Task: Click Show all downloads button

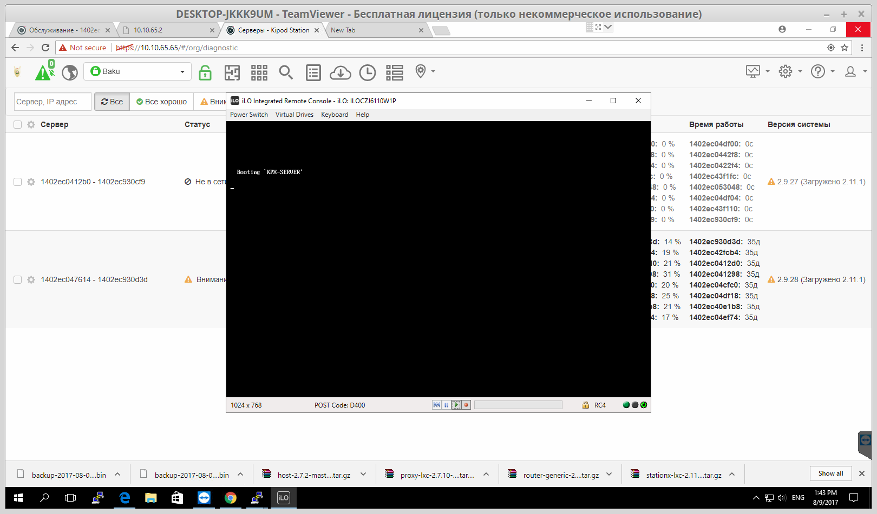Action: click(830, 473)
